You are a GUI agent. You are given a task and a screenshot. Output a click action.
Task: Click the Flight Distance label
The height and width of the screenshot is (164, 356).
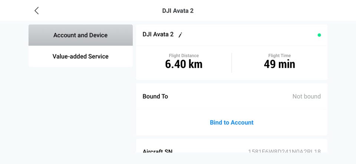(x=184, y=56)
